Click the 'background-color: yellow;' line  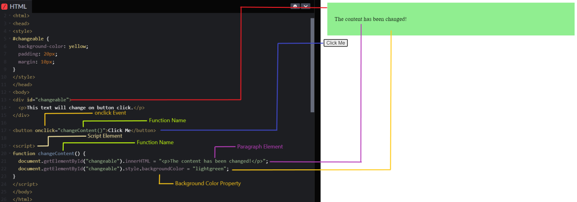click(53, 46)
